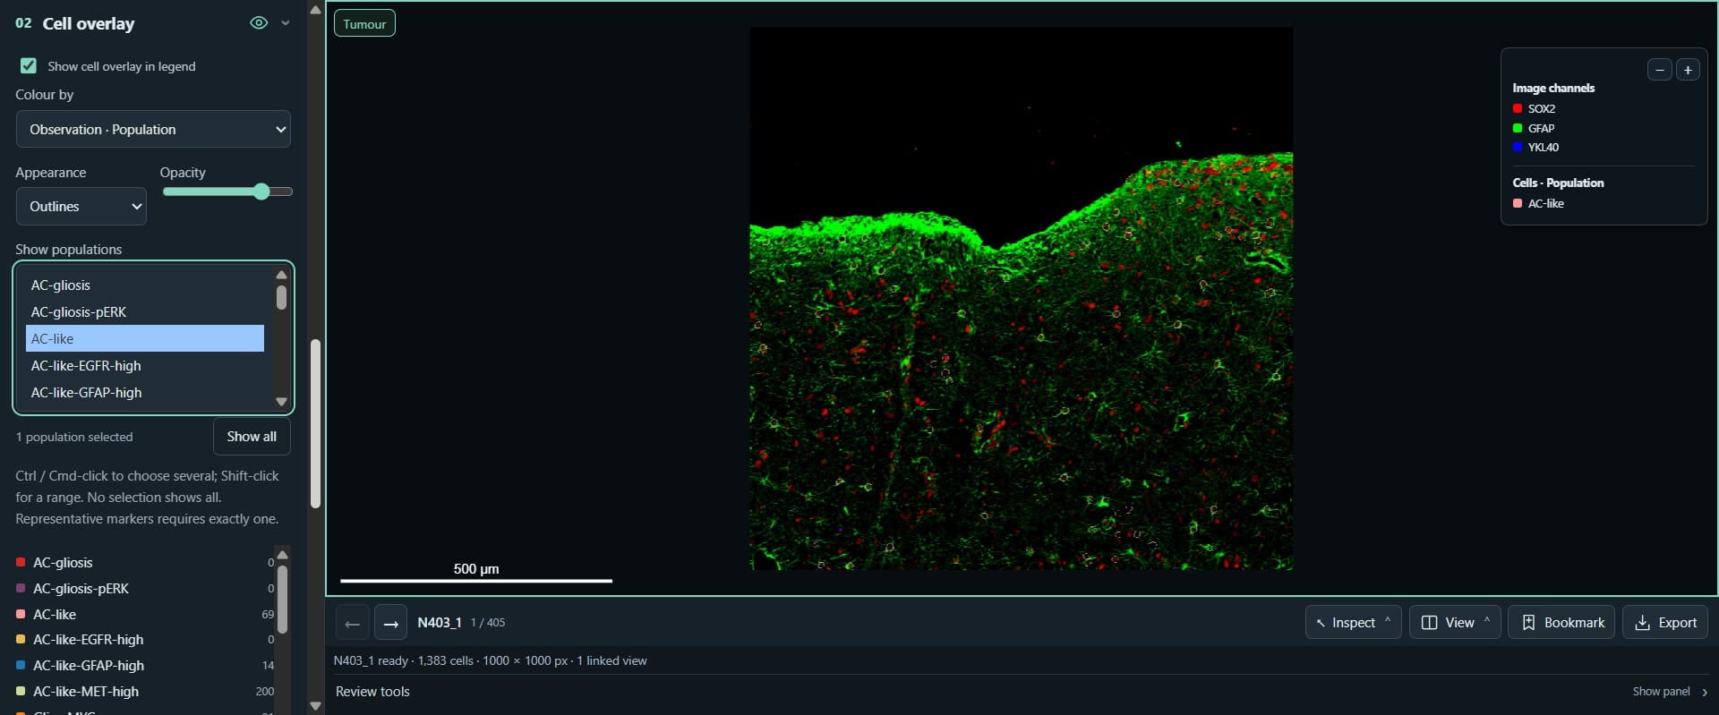Click the N403_1 image name
The width and height of the screenshot is (1719, 715).
point(440,622)
